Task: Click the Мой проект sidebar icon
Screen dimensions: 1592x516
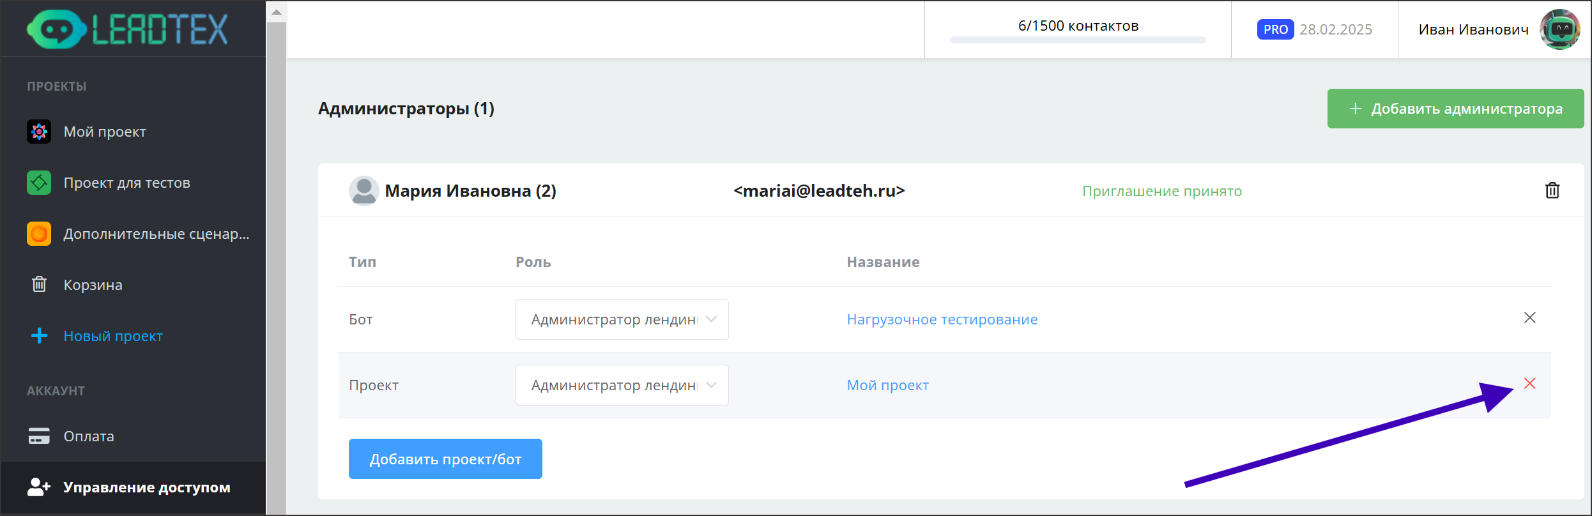Action: [39, 132]
